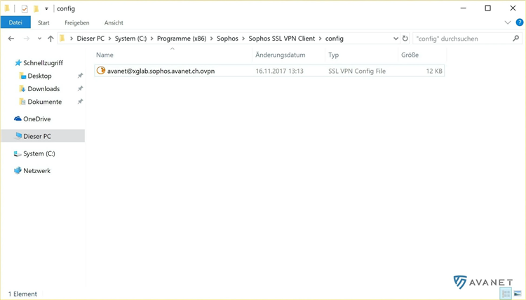Sort by the Name column header

click(x=104, y=55)
